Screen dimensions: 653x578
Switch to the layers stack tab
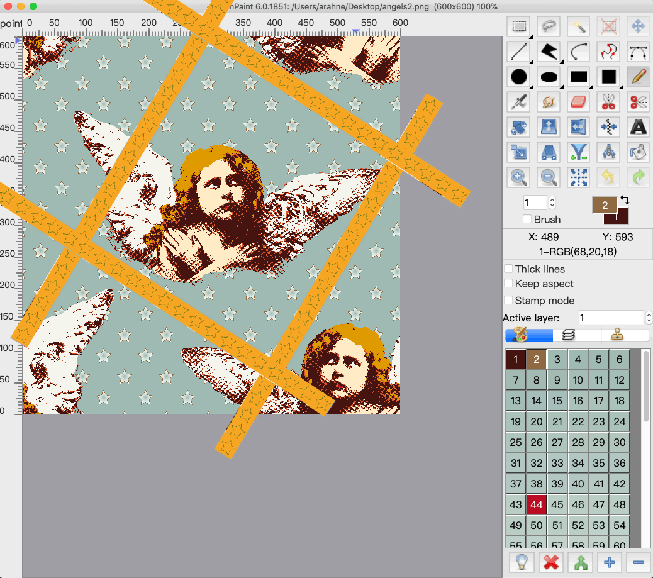(x=569, y=335)
